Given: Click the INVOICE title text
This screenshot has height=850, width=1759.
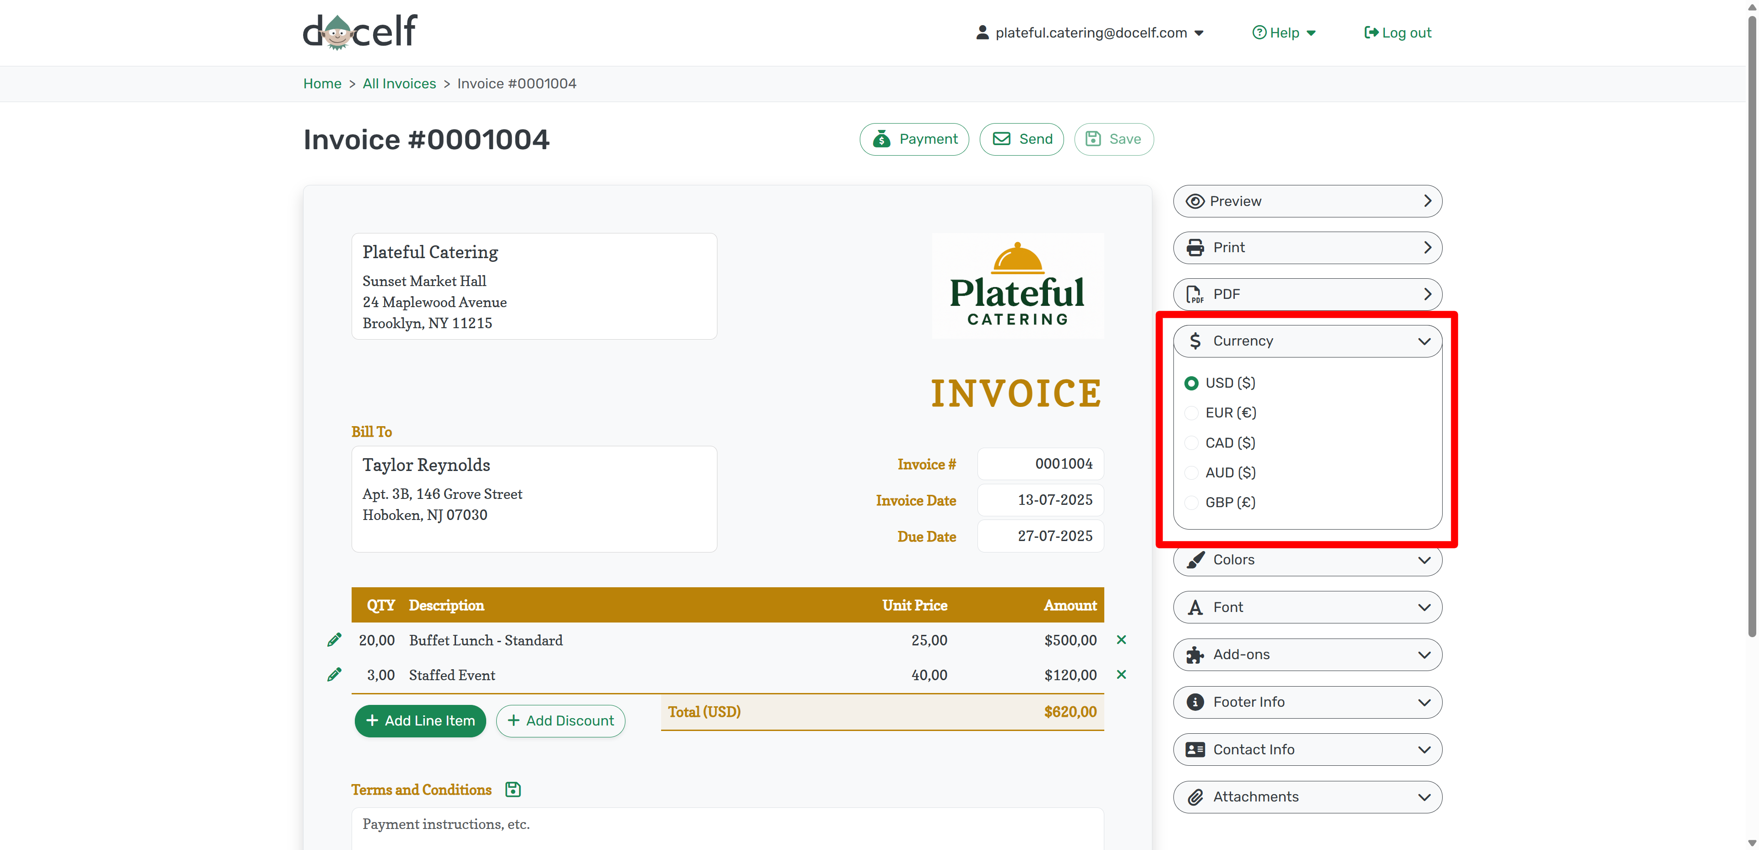Looking at the screenshot, I should [1017, 394].
